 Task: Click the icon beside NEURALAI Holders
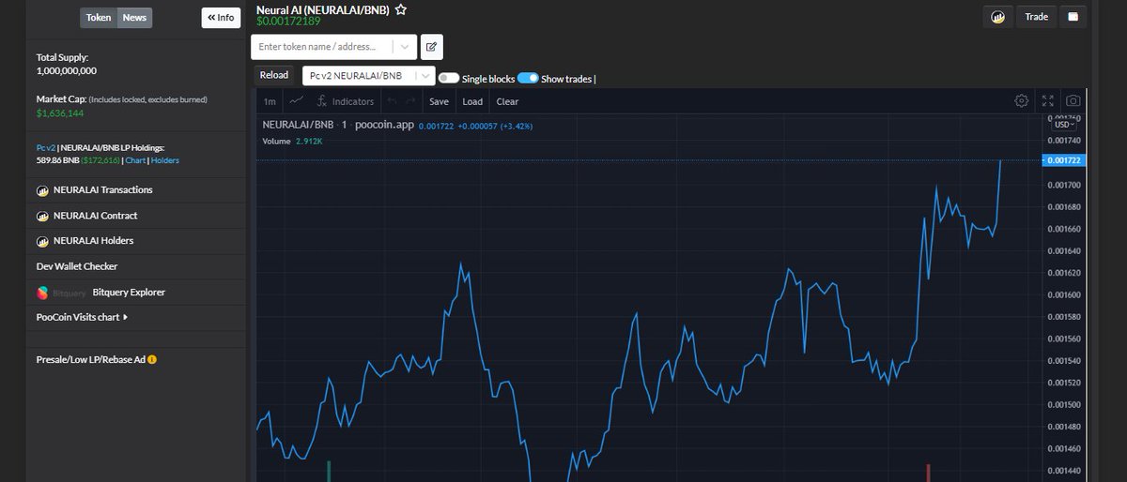(x=42, y=241)
